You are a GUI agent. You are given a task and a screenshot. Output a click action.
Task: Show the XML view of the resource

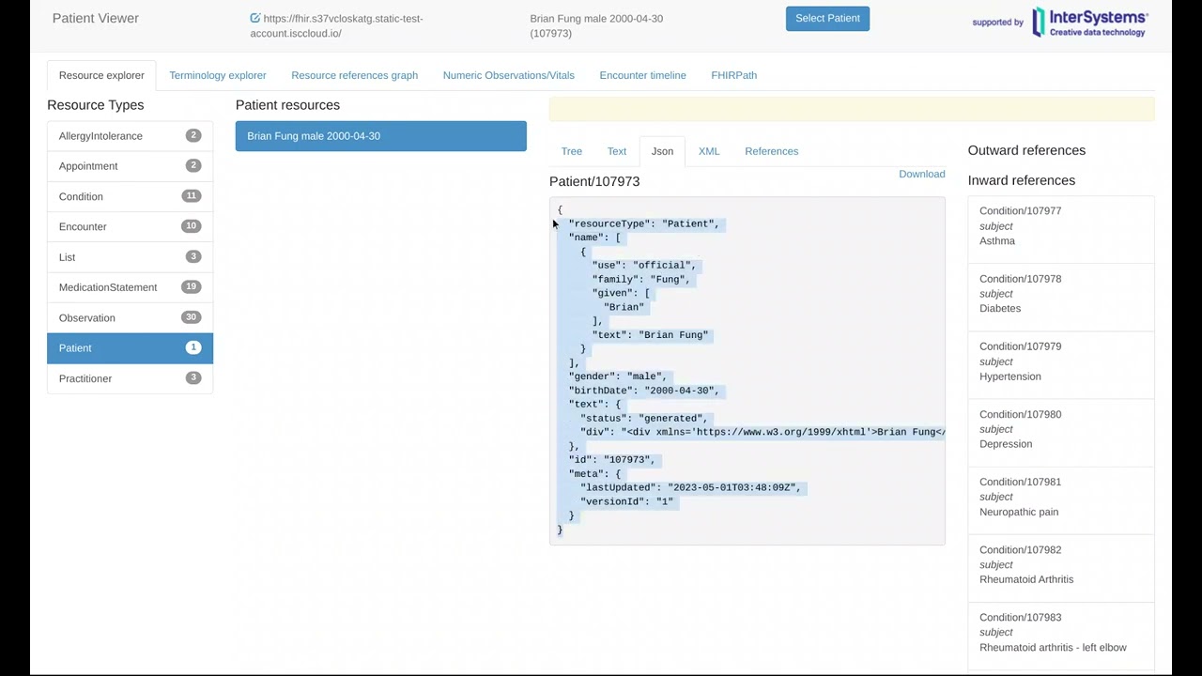(709, 151)
